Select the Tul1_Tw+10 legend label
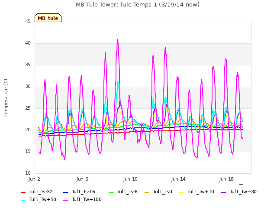Viewport: 277px width, 208px height. coord(201,192)
